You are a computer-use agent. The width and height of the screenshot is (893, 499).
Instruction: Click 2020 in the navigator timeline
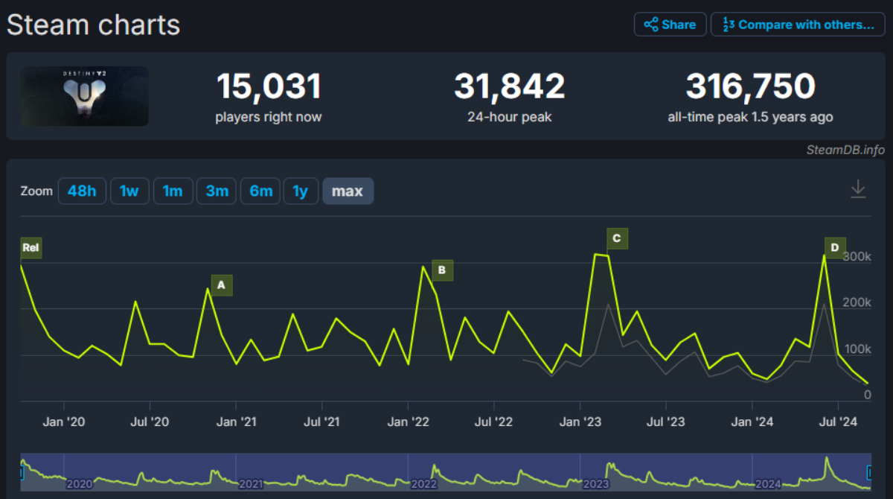pyautogui.click(x=79, y=484)
